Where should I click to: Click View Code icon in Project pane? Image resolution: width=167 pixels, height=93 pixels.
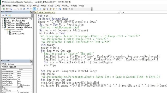click(3, 16)
